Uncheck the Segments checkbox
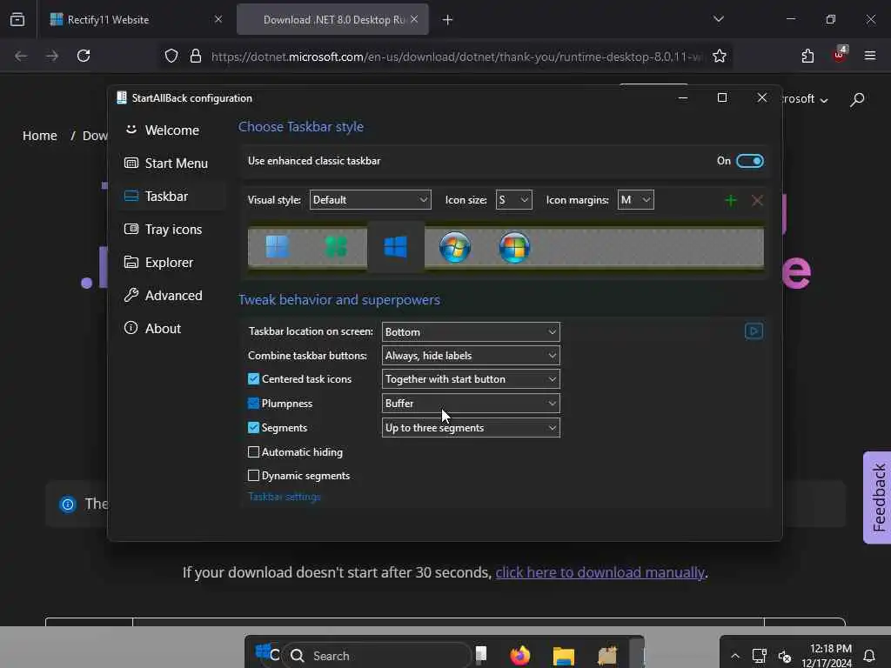The width and height of the screenshot is (891, 668). click(x=253, y=428)
